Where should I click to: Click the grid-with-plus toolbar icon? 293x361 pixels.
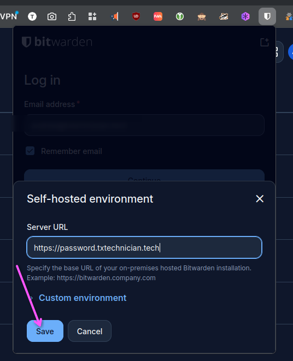click(92, 16)
